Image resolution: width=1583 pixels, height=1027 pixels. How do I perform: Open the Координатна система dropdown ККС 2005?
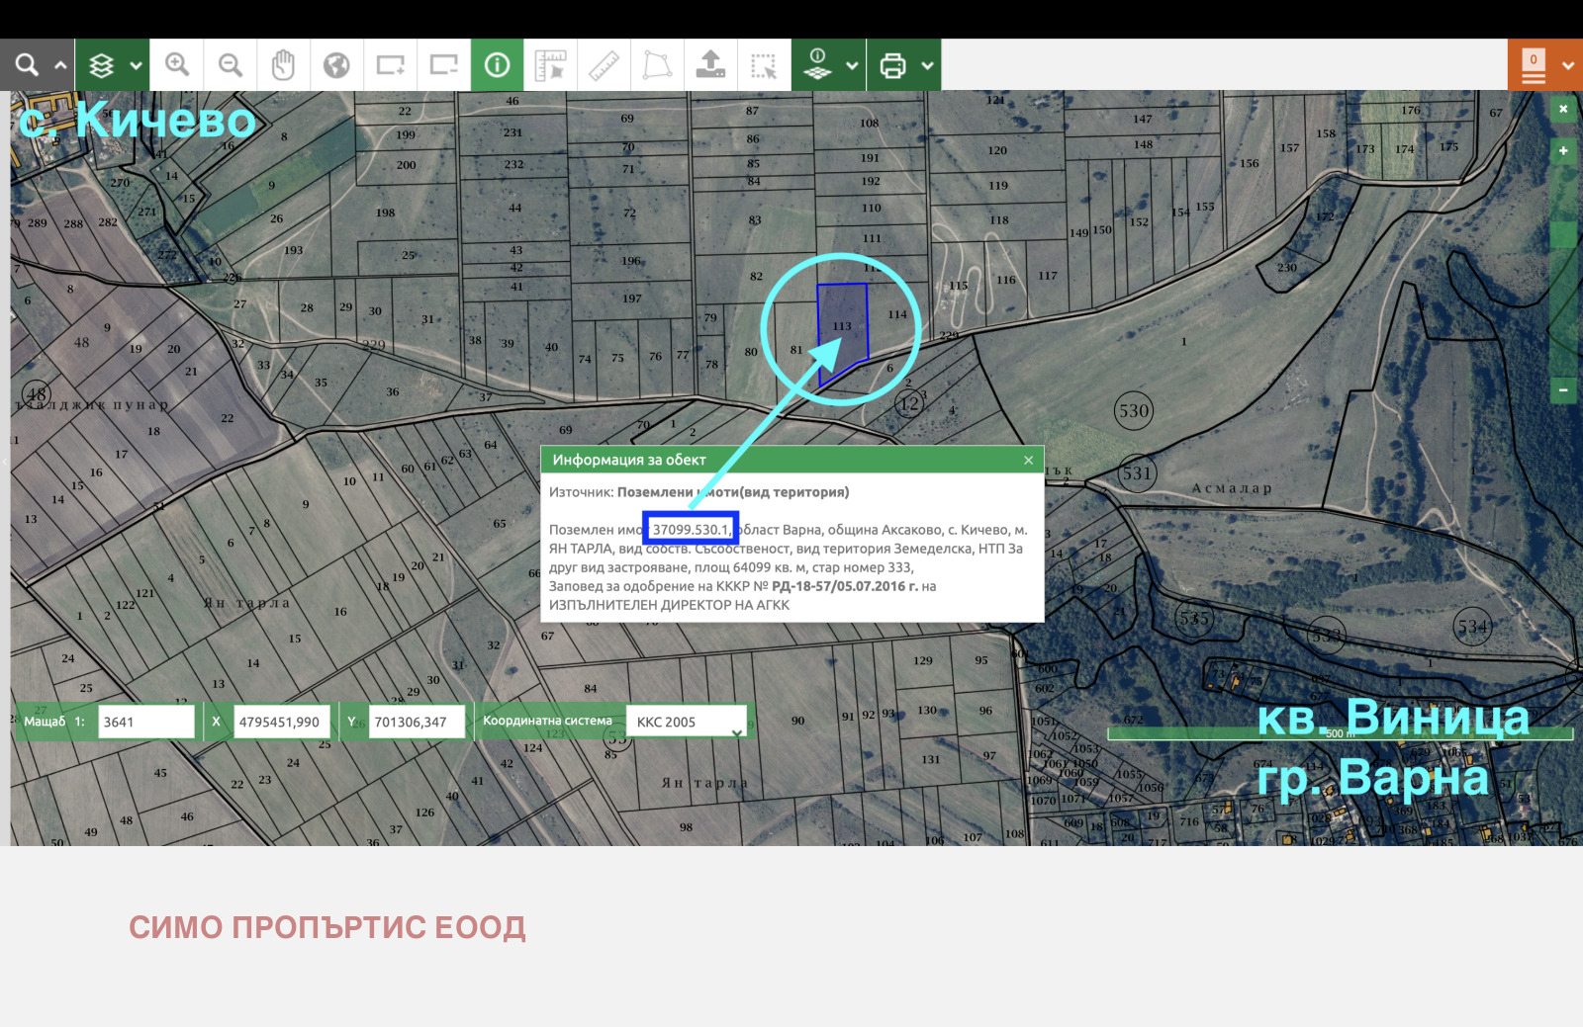pos(687,721)
